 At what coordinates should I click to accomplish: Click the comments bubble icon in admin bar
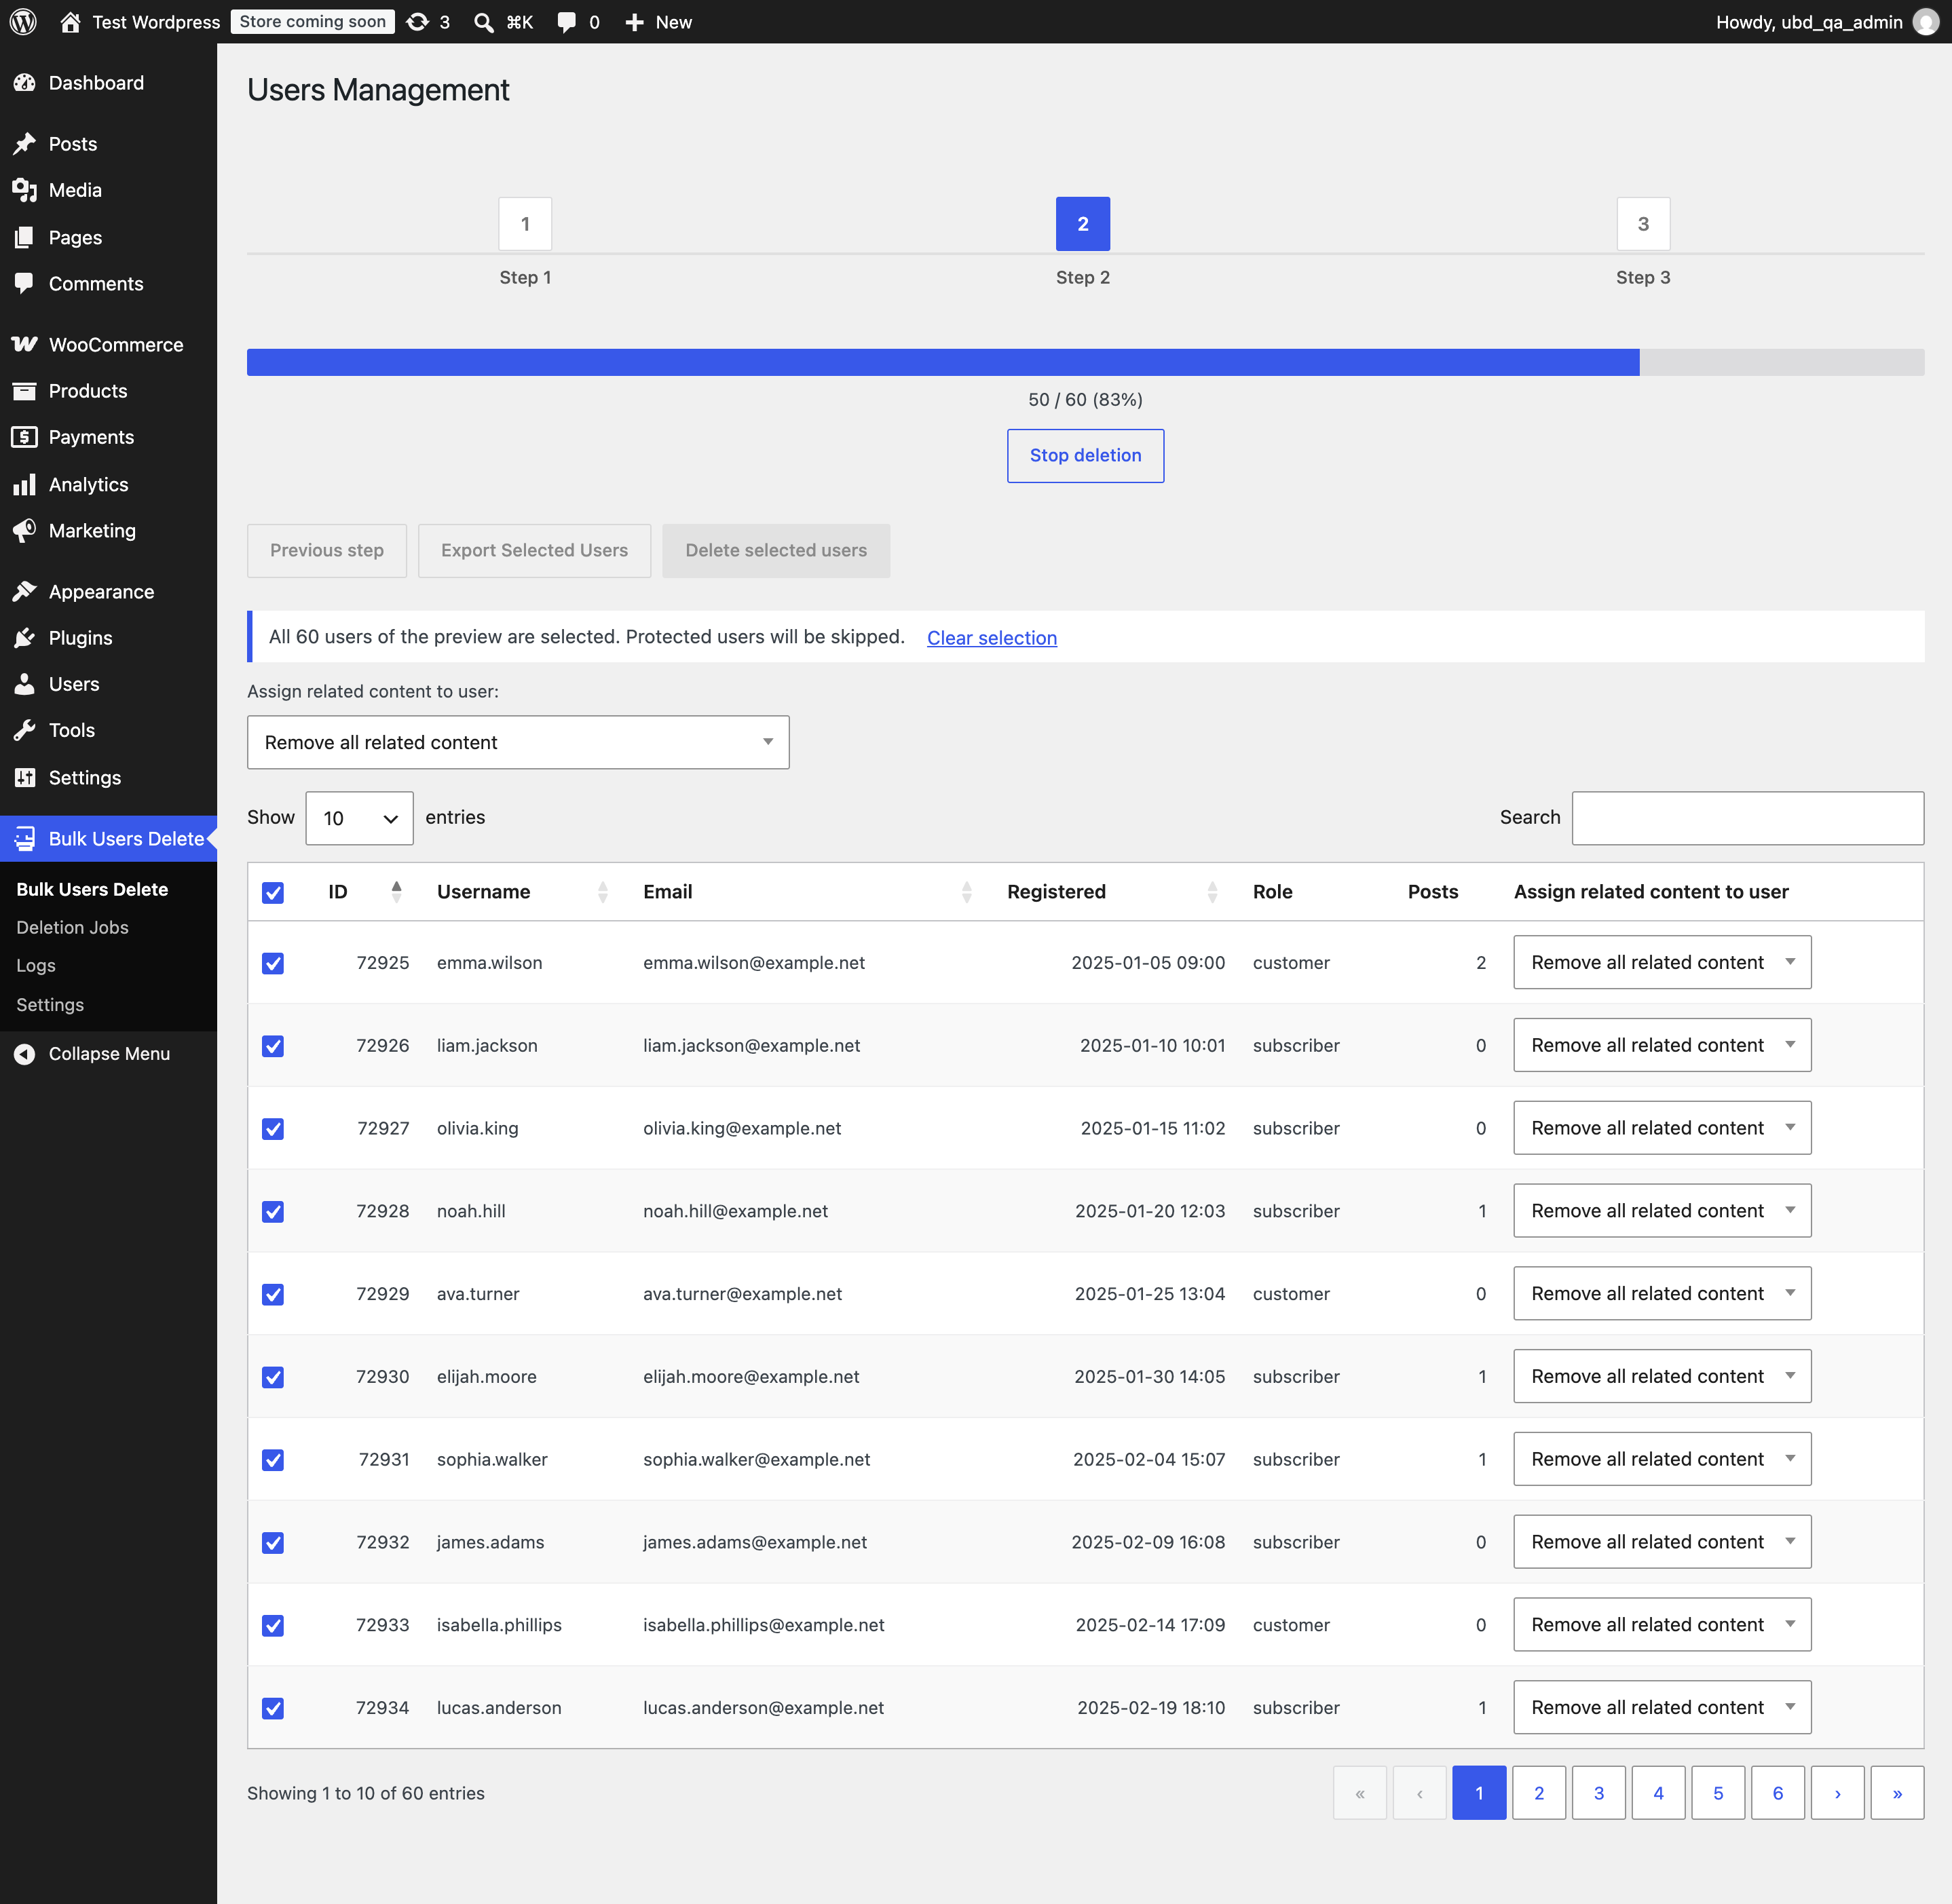[x=567, y=22]
